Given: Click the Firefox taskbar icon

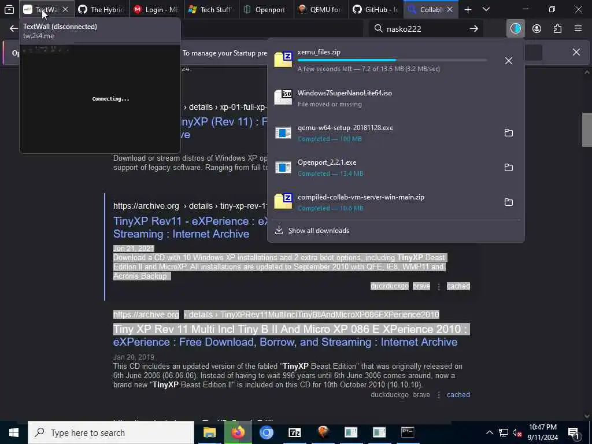Looking at the screenshot, I should click(x=238, y=432).
